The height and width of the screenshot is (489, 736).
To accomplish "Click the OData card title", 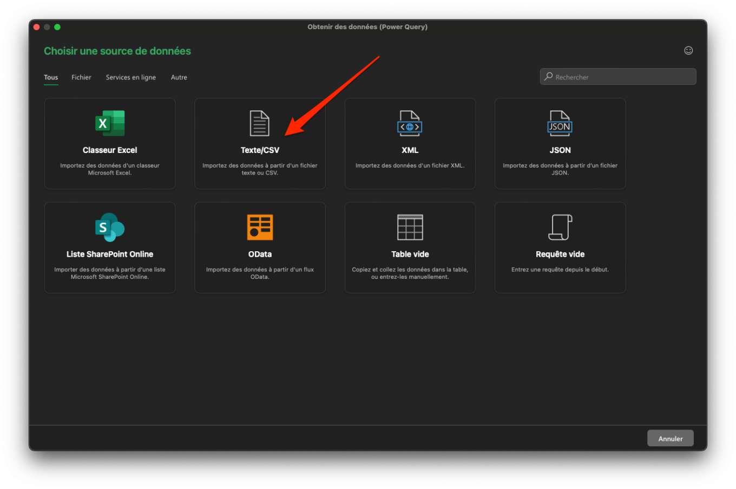I will 260,254.
